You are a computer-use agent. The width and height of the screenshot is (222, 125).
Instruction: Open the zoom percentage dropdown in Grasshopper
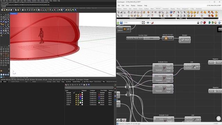click(140, 23)
